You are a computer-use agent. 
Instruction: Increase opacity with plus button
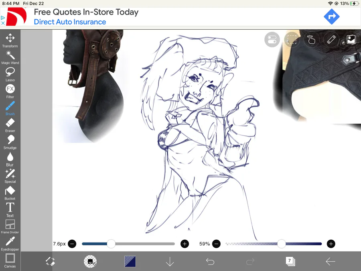[331, 244]
